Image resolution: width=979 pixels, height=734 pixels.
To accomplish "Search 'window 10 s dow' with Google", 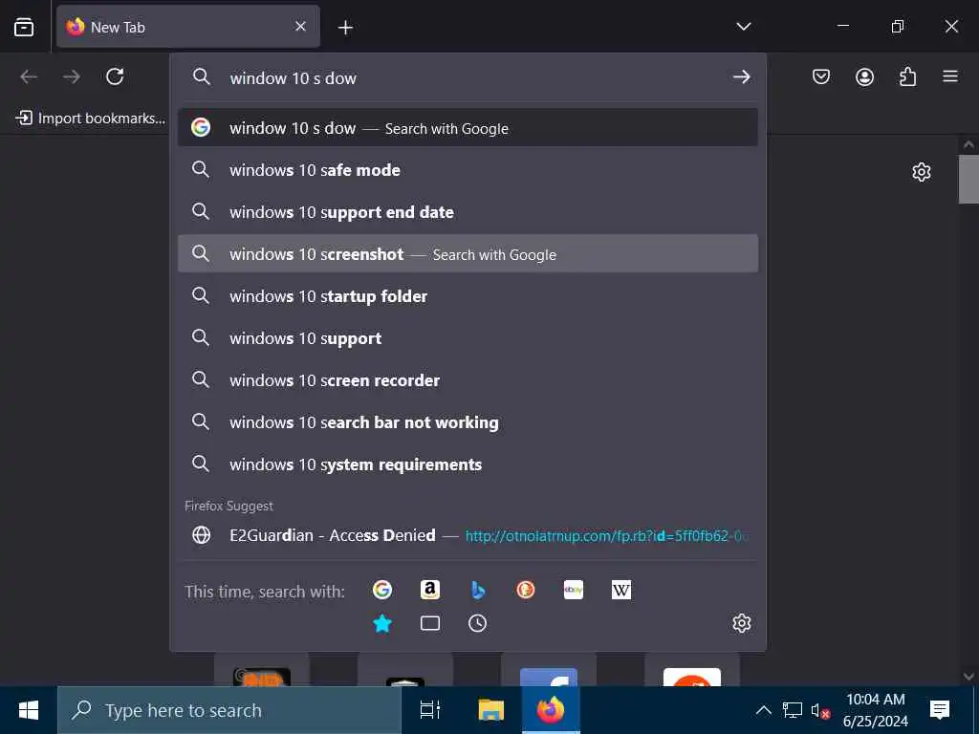I will [468, 128].
